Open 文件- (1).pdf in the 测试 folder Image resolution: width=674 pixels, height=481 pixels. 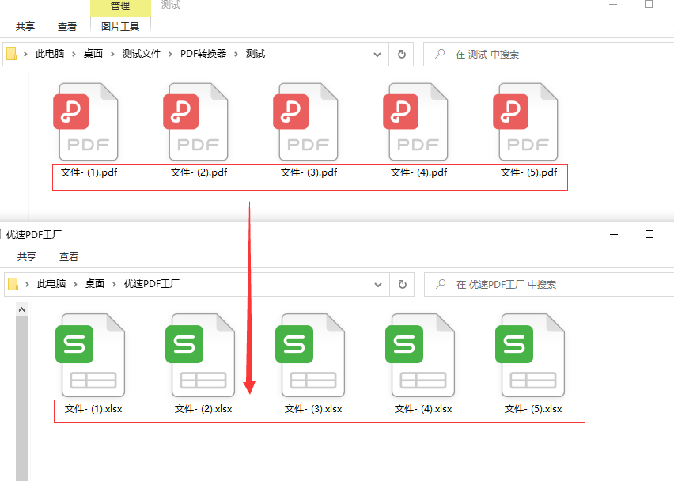pos(89,123)
